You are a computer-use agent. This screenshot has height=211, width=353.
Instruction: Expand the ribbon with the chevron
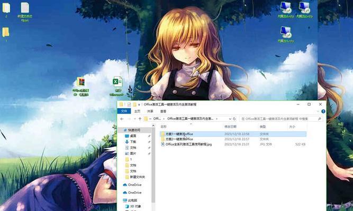coord(318,111)
